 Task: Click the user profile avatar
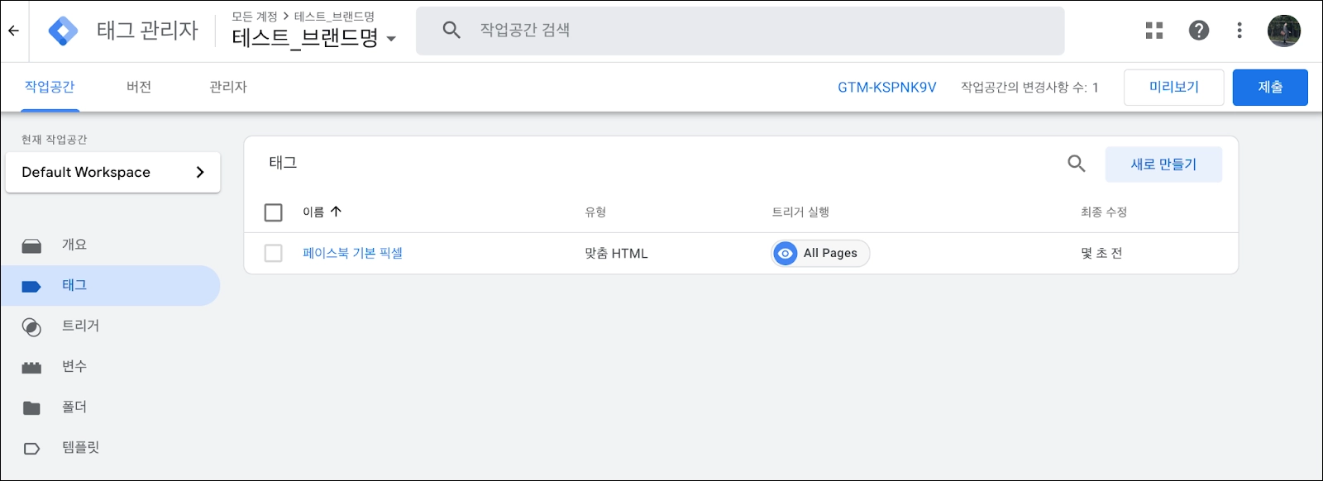pyautogui.click(x=1284, y=31)
